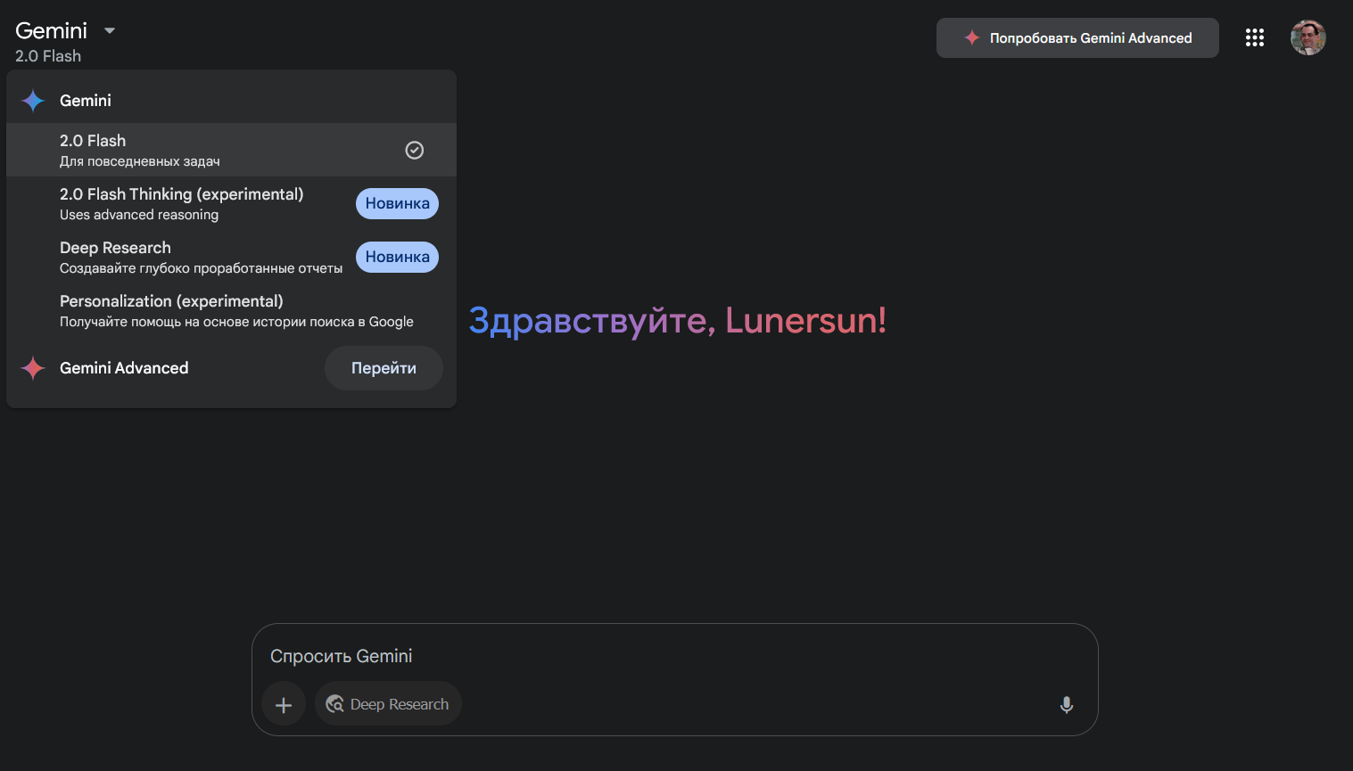Click the Deep Research chip search icon
This screenshot has height=771, width=1353.
click(x=335, y=704)
